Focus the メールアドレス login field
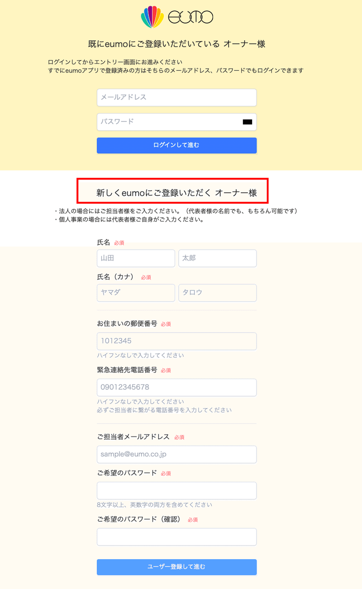 point(176,97)
